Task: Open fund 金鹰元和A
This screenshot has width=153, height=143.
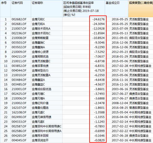Action: [38, 24]
